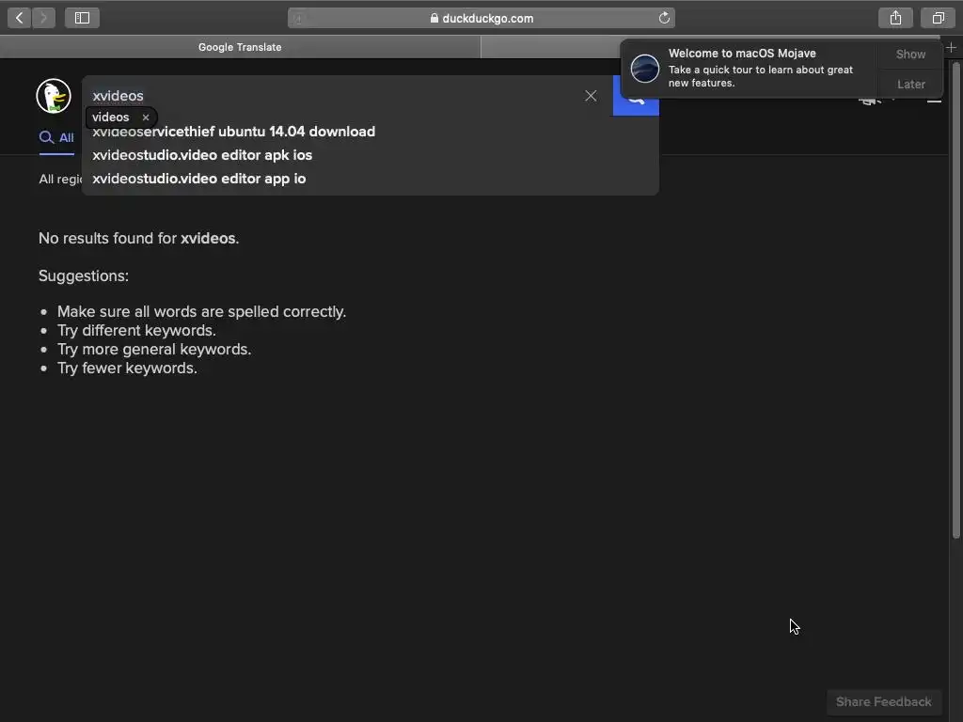Open the Share menu icon
Screen dimensions: 963x722
(895, 18)
